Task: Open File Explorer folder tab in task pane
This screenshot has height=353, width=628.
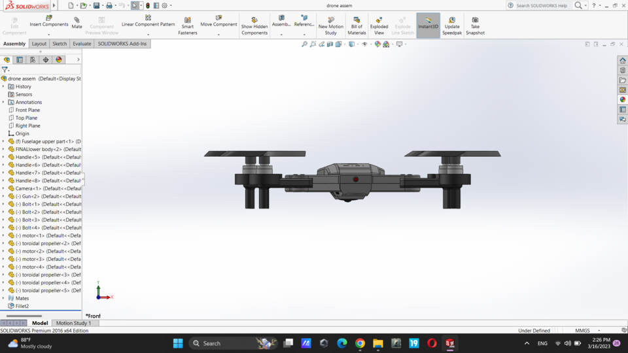Action: (x=622, y=80)
